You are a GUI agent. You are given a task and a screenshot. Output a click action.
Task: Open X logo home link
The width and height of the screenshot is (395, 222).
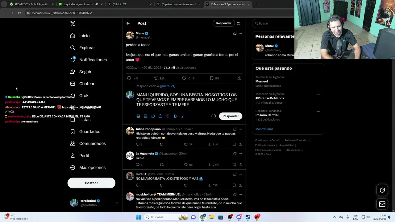point(73,24)
